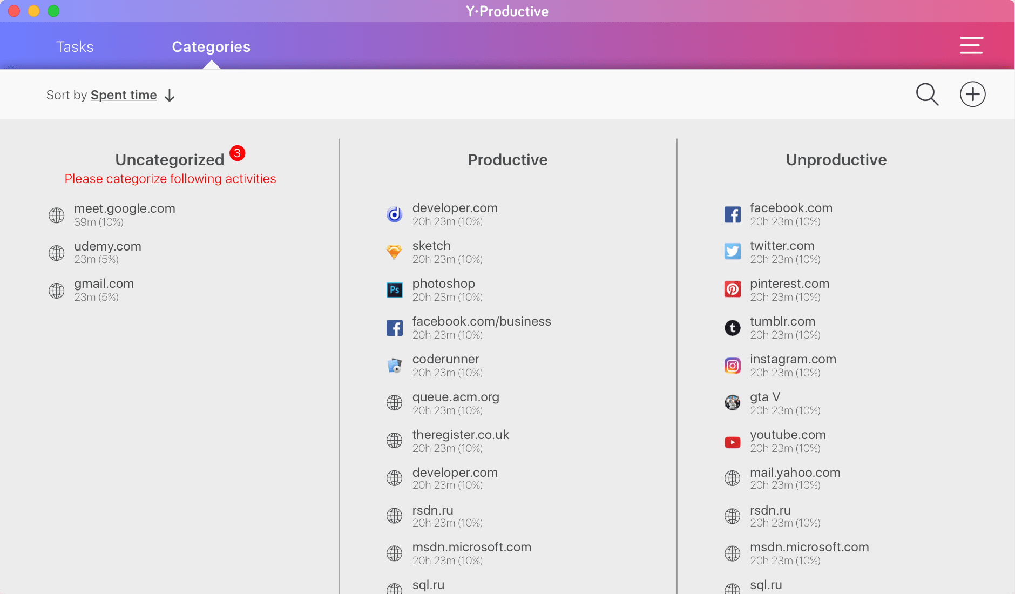Screen dimensions: 1015x594
Task: Click the Sketch diamond icon
Action: [395, 252]
